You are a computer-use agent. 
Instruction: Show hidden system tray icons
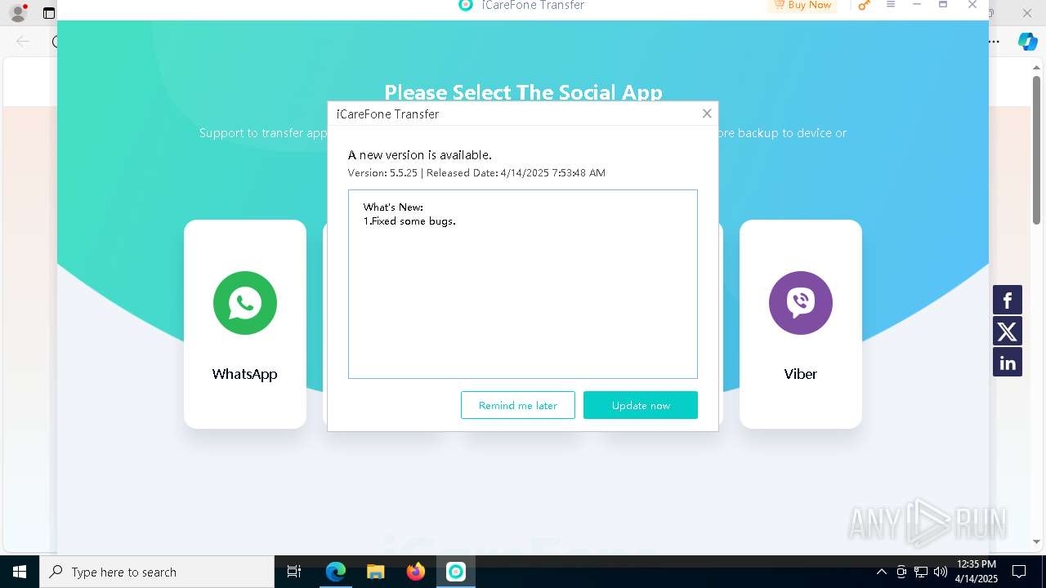point(881,572)
